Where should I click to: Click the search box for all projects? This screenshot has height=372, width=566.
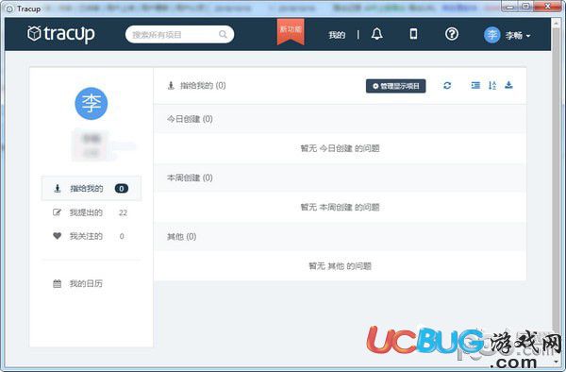(x=179, y=34)
